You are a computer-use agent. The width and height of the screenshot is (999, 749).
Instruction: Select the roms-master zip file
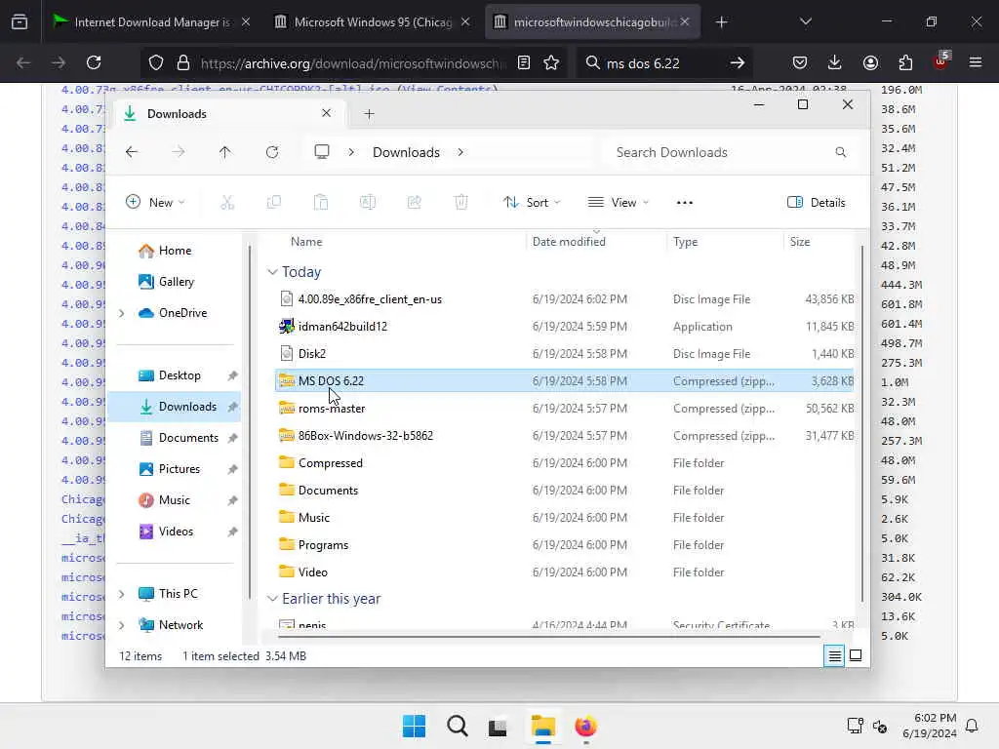(x=565, y=409)
